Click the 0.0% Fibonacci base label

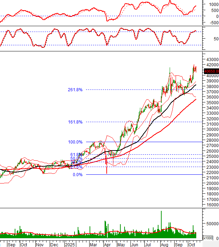click(77, 174)
